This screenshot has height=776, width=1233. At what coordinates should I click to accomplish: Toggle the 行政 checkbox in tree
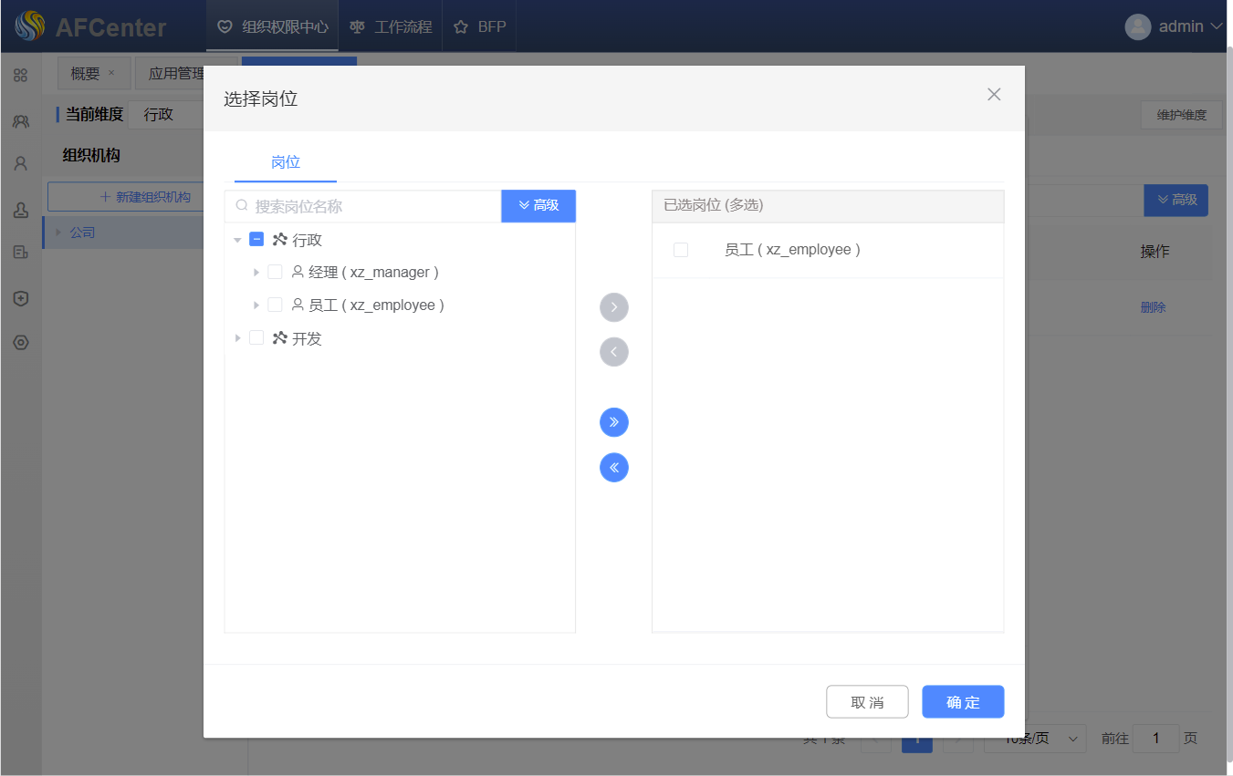(256, 240)
